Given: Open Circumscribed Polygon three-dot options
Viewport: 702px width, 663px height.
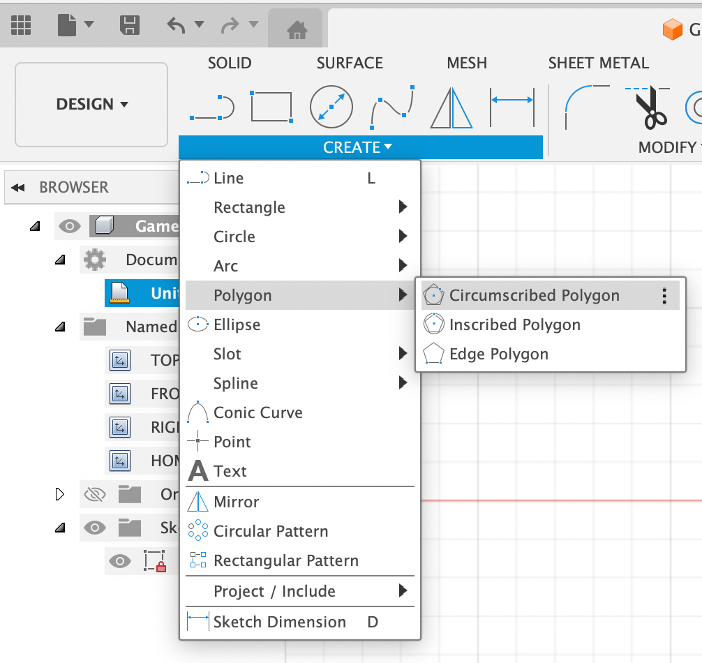Looking at the screenshot, I should point(664,296).
